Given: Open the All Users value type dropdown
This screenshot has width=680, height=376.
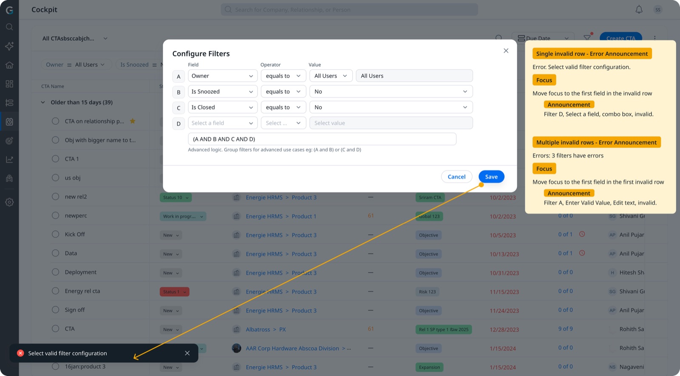Looking at the screenshot, I should (331, 76).
